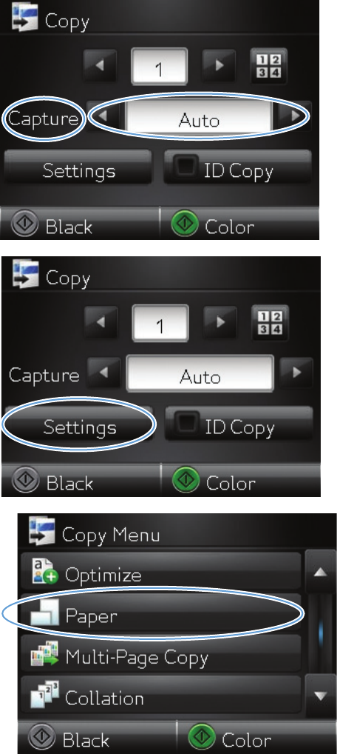This screenshot has width=337, height=754.
Task: Cycle Capture mode forward in top screen
Action: pyautogui.click(x=295, y=116)
